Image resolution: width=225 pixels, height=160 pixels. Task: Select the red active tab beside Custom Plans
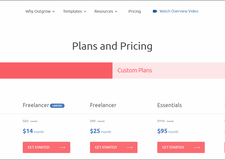[x=56, y=70]
